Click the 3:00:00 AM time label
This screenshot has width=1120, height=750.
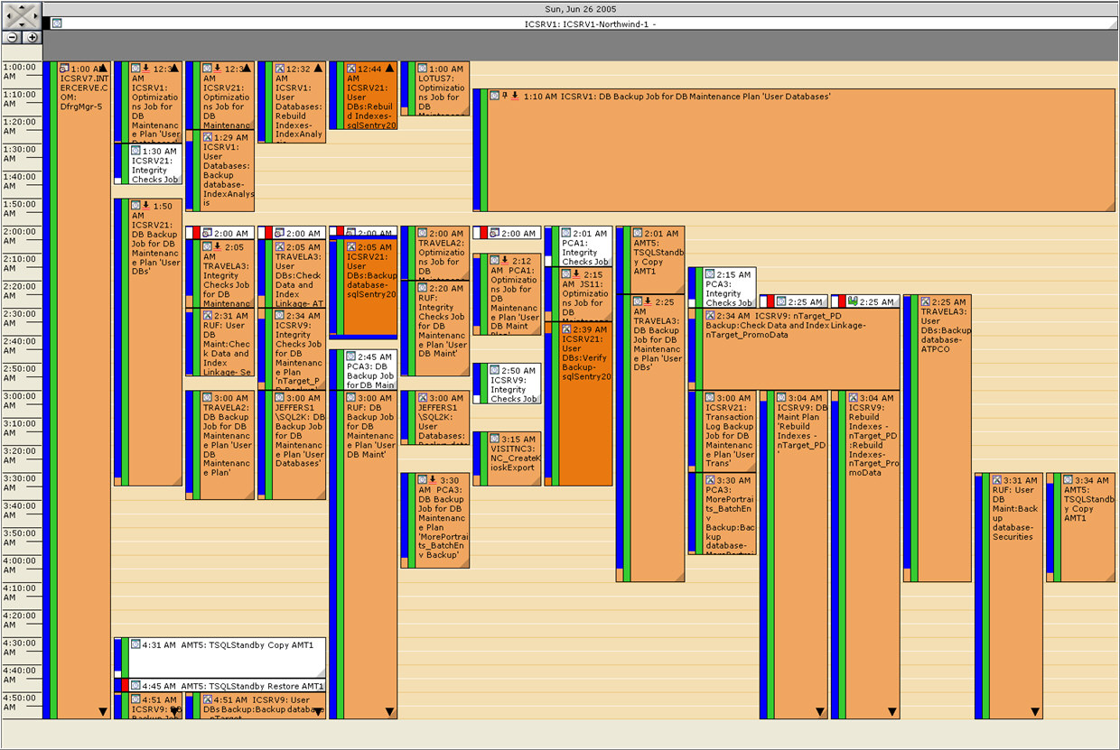click(20, 400)
